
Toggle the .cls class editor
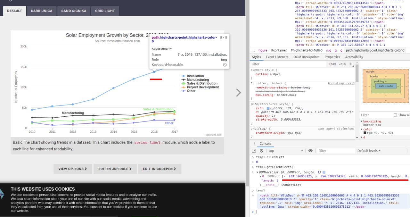[342, 64]
